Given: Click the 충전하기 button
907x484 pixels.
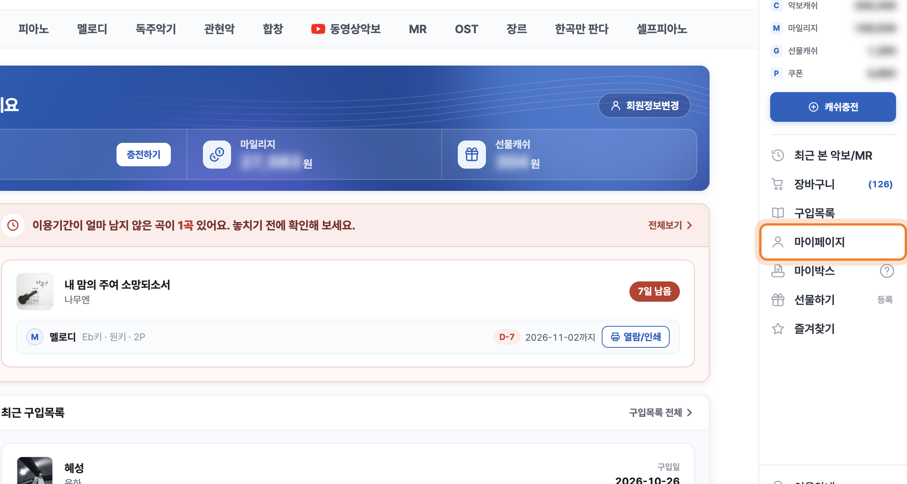Looking at the screenshot, I should 143,155.
